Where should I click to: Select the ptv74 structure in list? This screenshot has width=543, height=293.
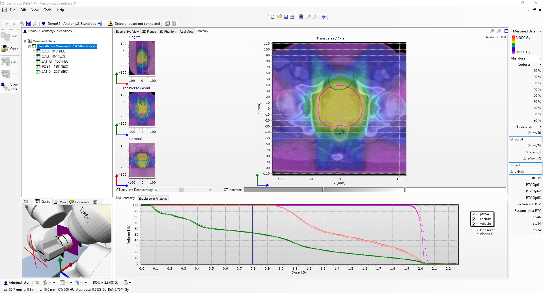click(x=536, y=146)
